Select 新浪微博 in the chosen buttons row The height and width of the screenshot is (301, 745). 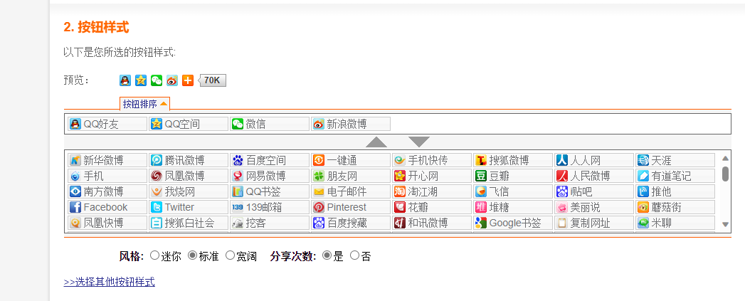point(351,124)
